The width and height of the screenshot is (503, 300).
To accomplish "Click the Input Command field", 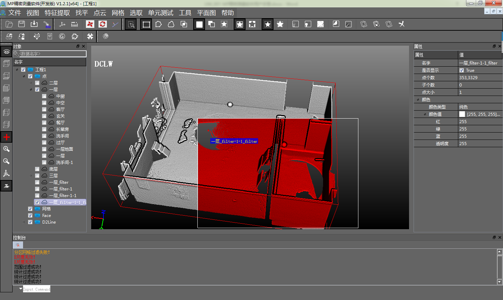I will 37,289.
